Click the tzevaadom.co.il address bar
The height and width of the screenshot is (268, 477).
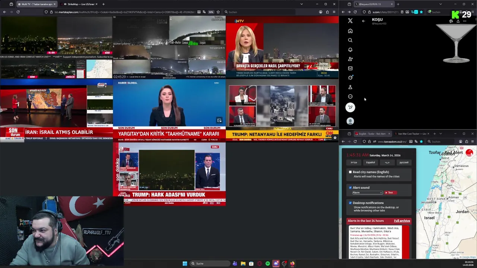pyautogui.click(x=392, y=141)
